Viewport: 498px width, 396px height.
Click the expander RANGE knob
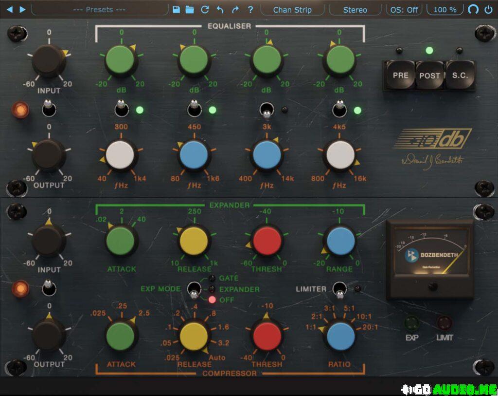[x=340, y=241]
